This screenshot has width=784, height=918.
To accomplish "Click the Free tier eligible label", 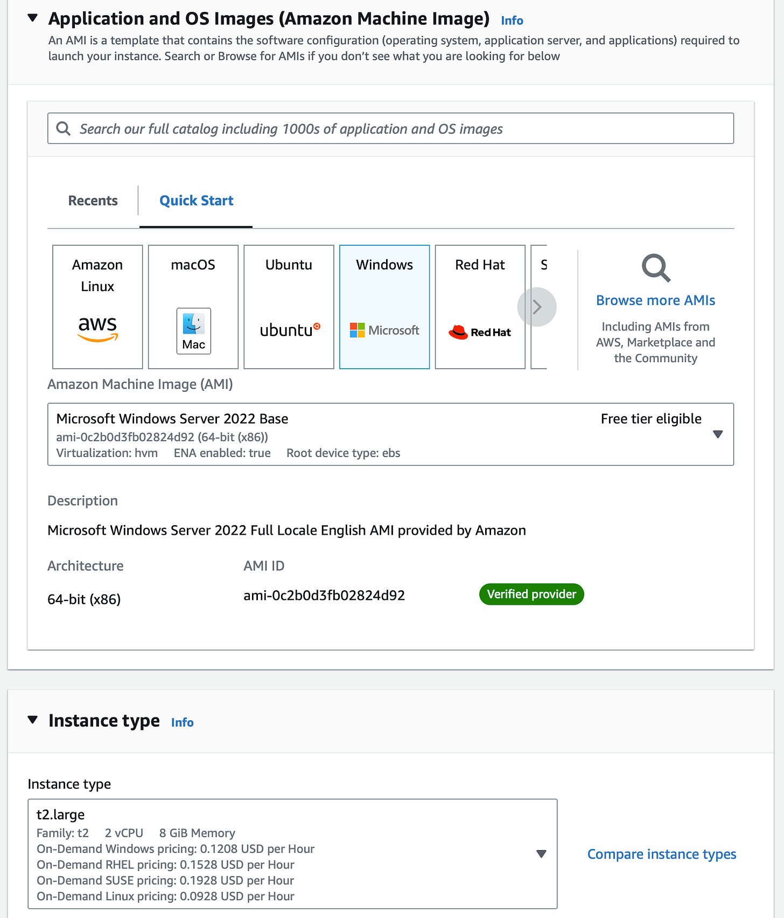I will pyautogui.click(x=651, y=419).
